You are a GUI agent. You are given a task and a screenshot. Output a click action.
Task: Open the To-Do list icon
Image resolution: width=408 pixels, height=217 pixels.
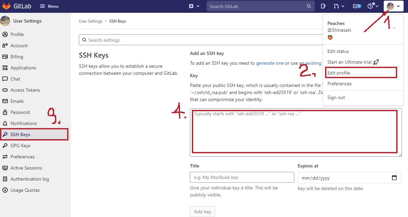[x=357, y=6]
